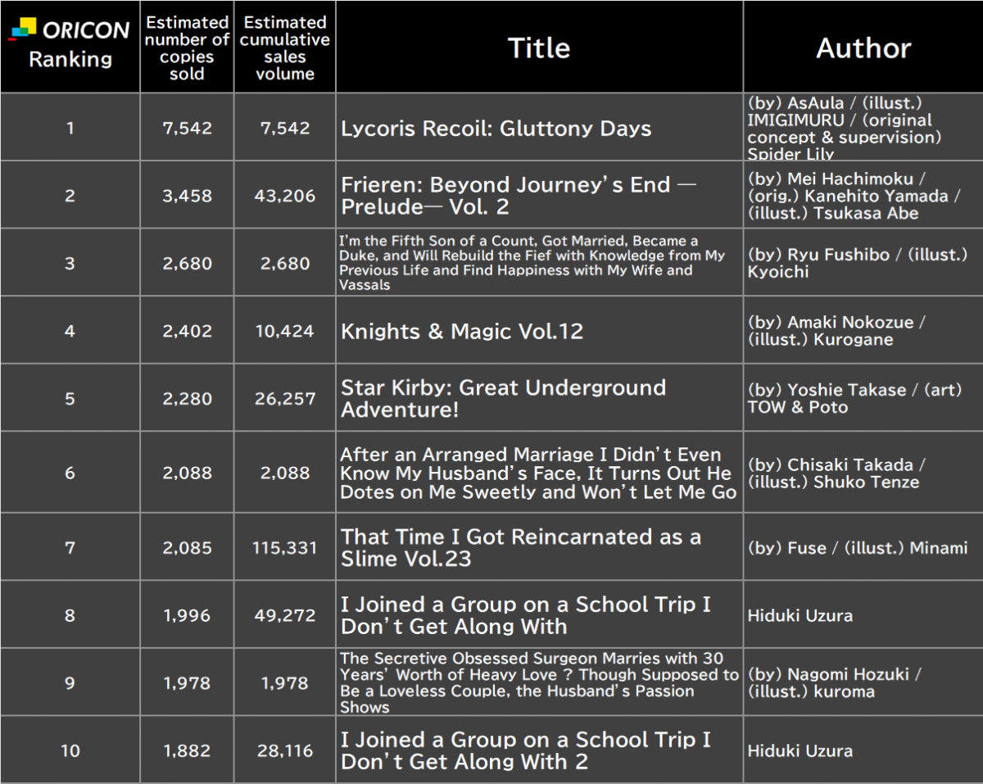Click the ORICON logo icon
Image resolution: width=983 pixels, height=784 pixels.
click(24, 30)
